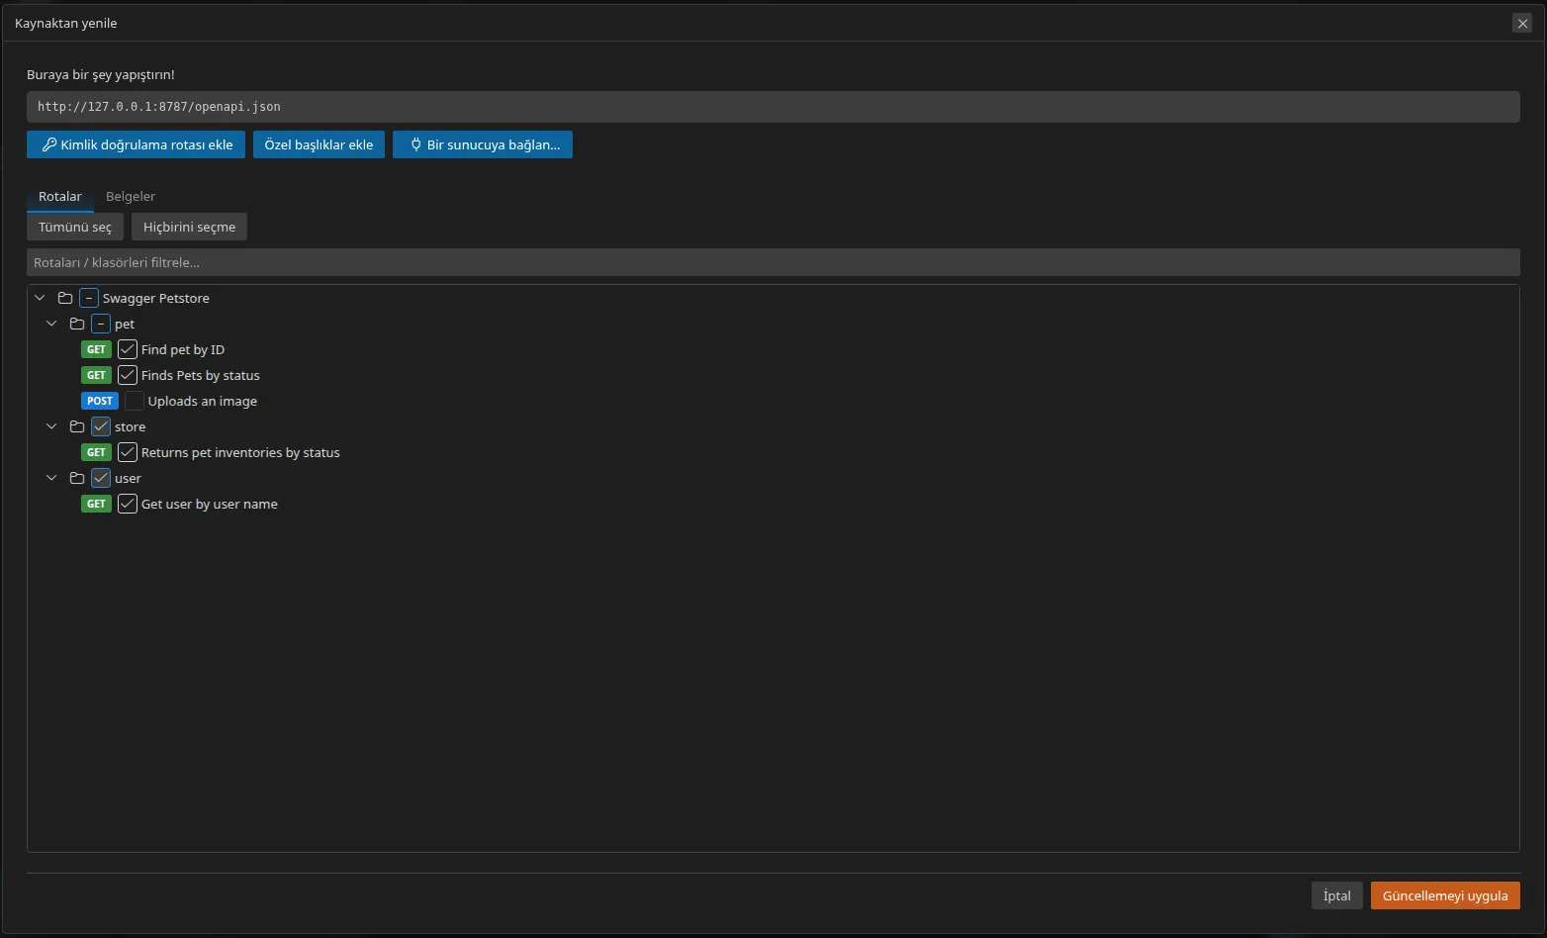Click the POST badge for Uploads an image
This screenshot has height=938, width=1547.
click(100, 401)
